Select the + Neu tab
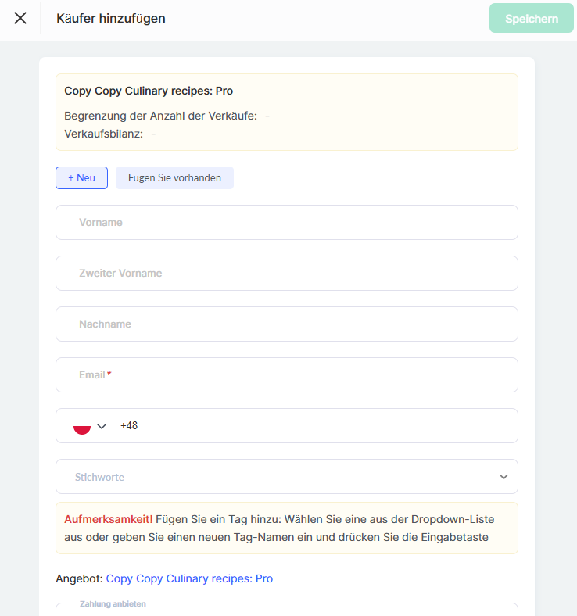The height and width of the screenshot is (616, 577). (81, 177)
